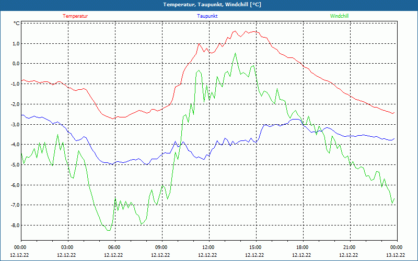Click the 0,0 y-axis value

pyautogui.click(x=16, y=64)
